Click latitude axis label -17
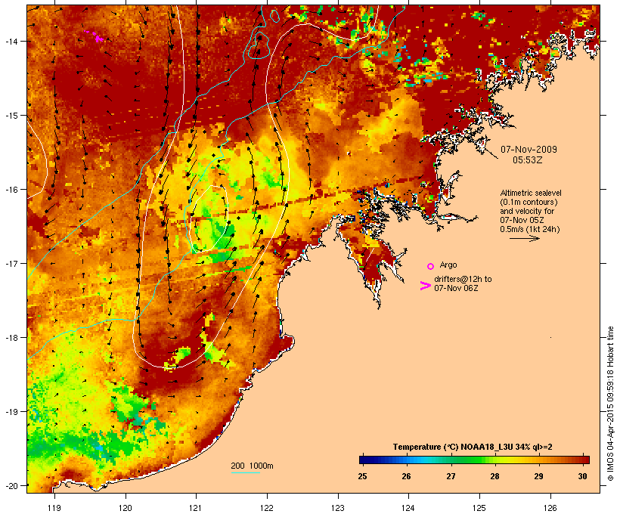 click(x=11, y=263)
